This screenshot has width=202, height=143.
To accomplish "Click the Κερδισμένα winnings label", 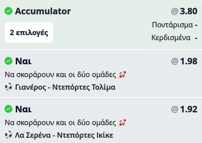I will point(171,37).
